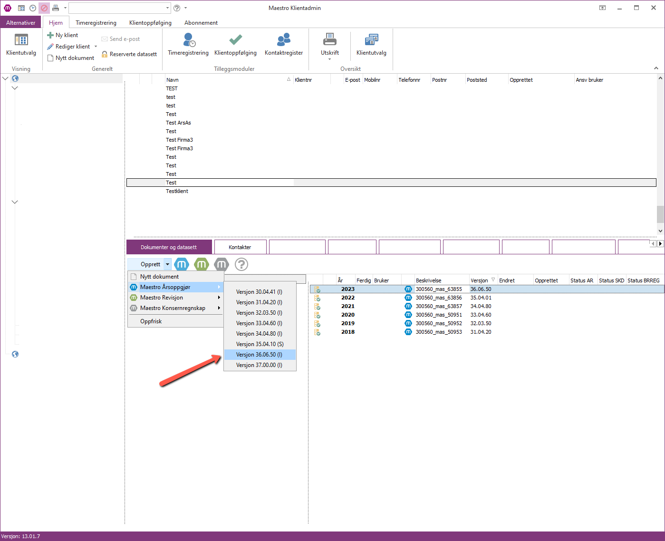The image size is (665, 541).
Task: Expand Opprett button dropdown arrow
Action: click(x=167, y=264)
